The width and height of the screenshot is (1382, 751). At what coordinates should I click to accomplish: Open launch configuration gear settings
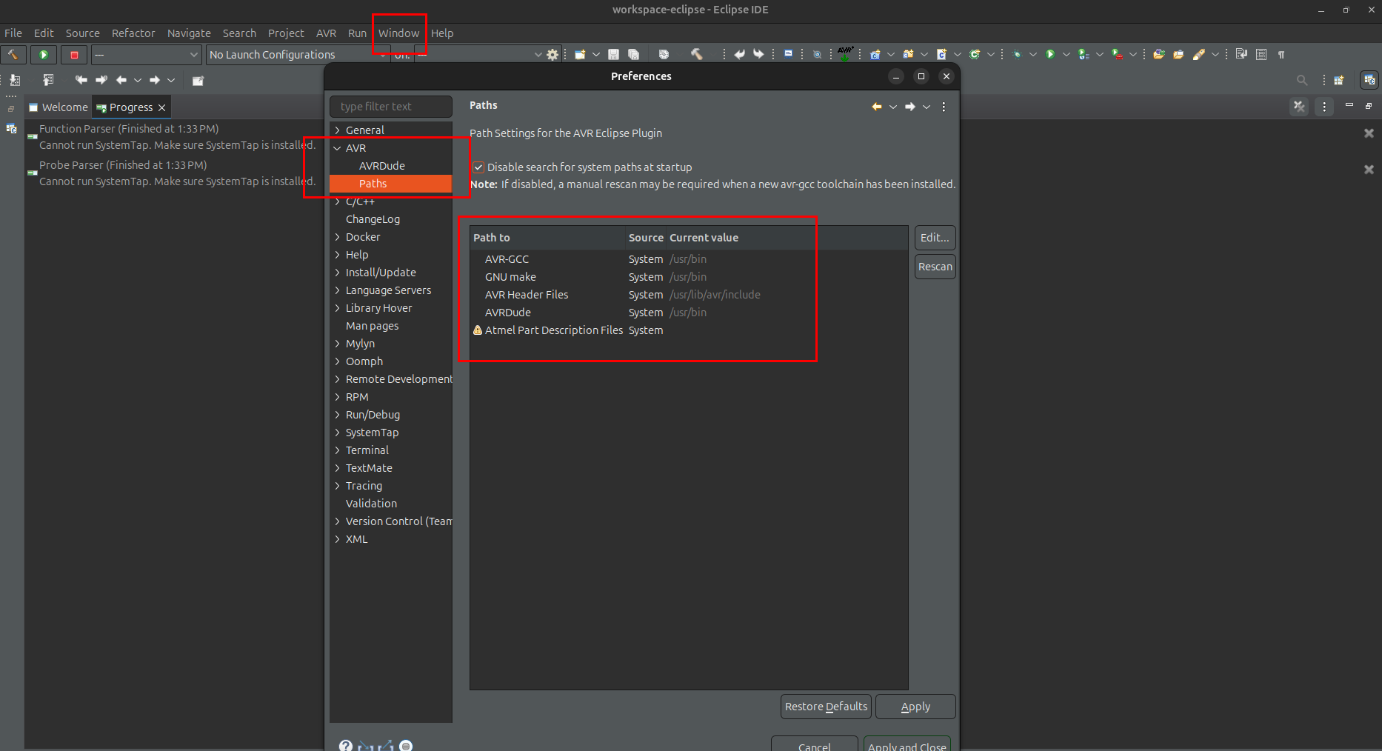point(553,55)
